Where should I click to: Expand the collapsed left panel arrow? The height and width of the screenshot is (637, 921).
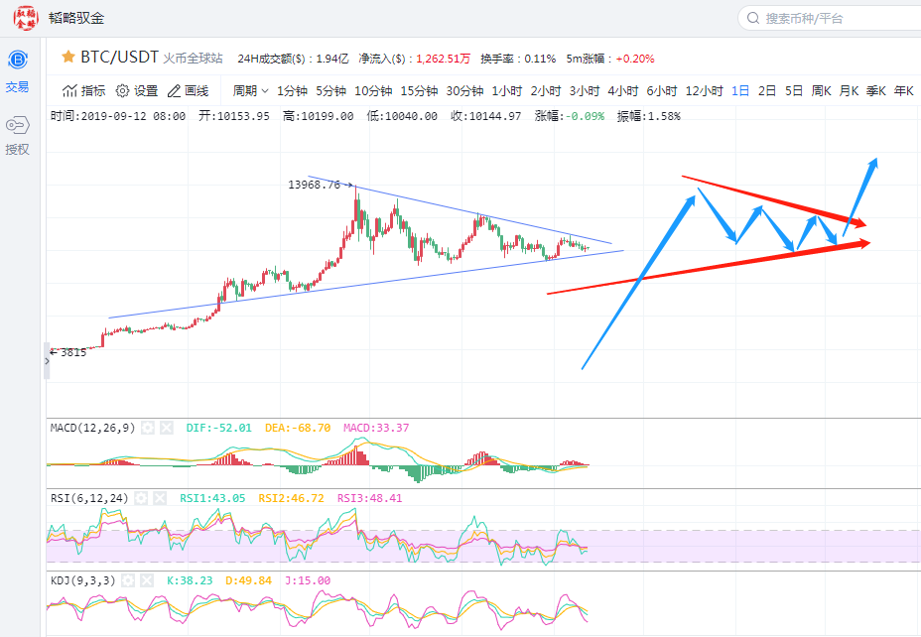point(47,361)
